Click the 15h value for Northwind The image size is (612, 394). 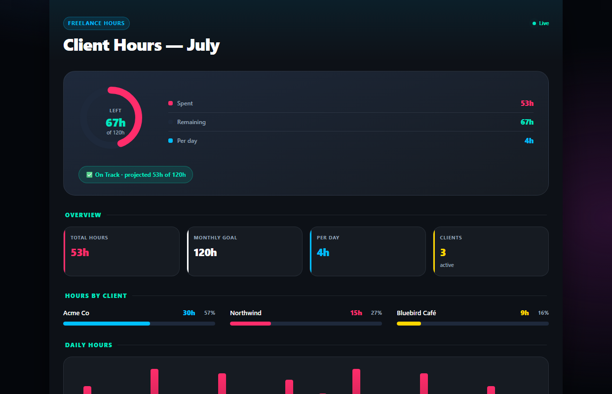pyautogui.click(x=356, y=313)
